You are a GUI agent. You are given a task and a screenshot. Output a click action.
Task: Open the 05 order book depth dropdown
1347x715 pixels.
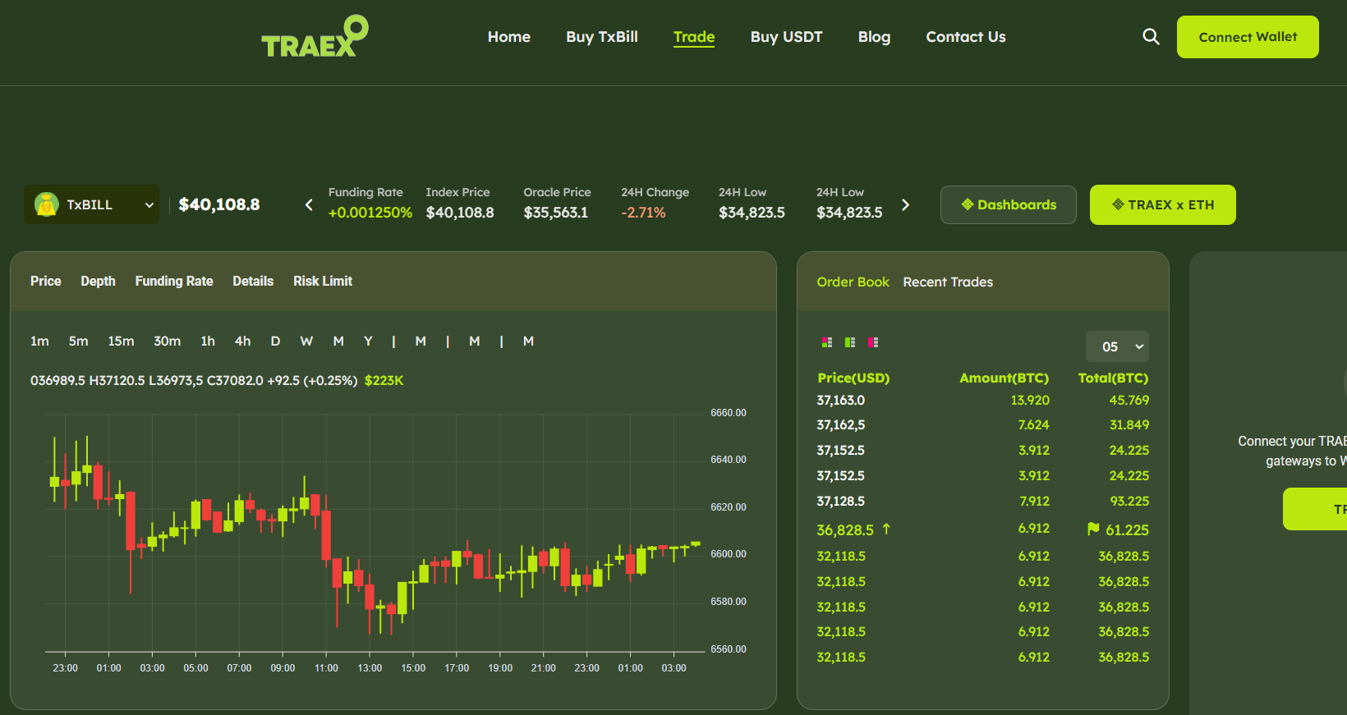tap(1117, 346)
